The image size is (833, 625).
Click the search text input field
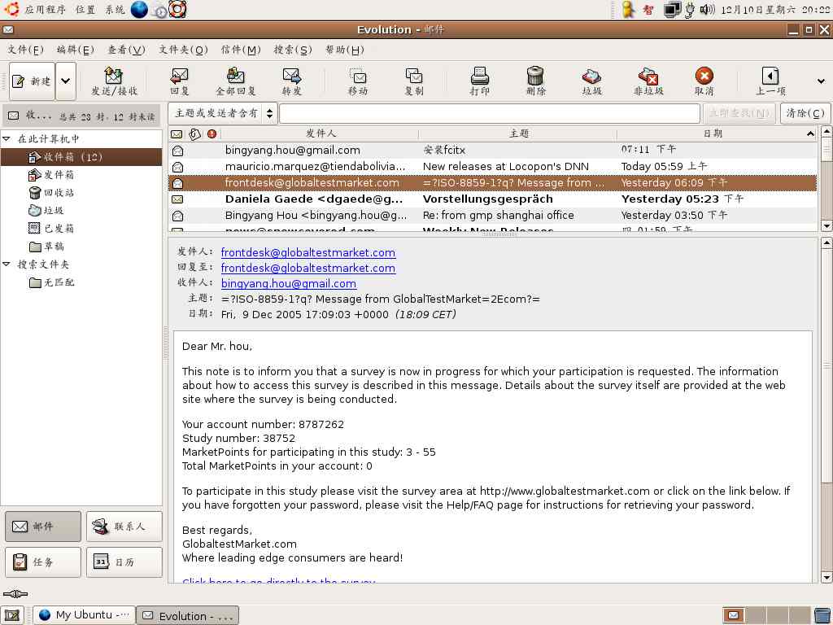[x=489, y=113]
